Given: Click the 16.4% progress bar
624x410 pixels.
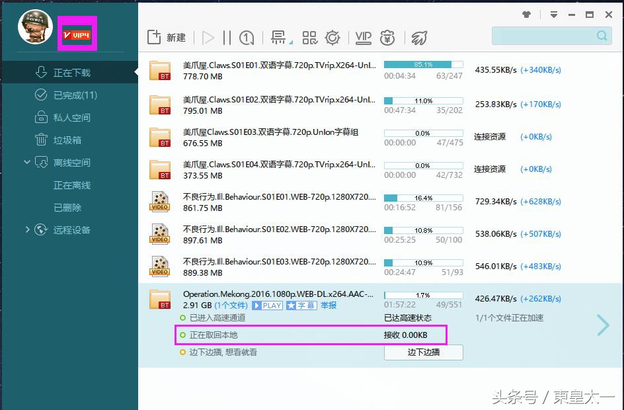Looking at the screenshot, I should [424, 198].
